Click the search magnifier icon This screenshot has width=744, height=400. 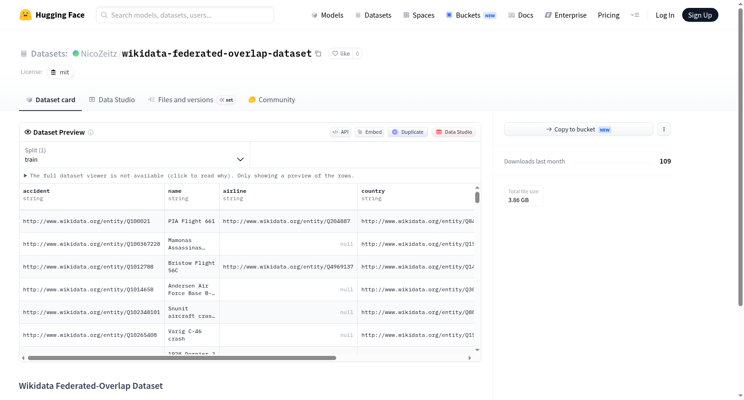coord(104,15)
